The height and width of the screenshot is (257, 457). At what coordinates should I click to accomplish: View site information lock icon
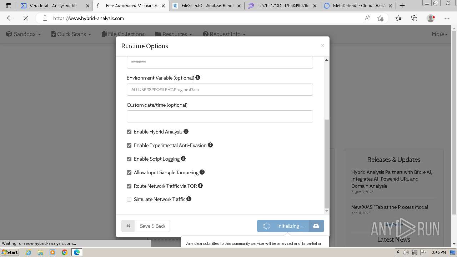[45, 18]
